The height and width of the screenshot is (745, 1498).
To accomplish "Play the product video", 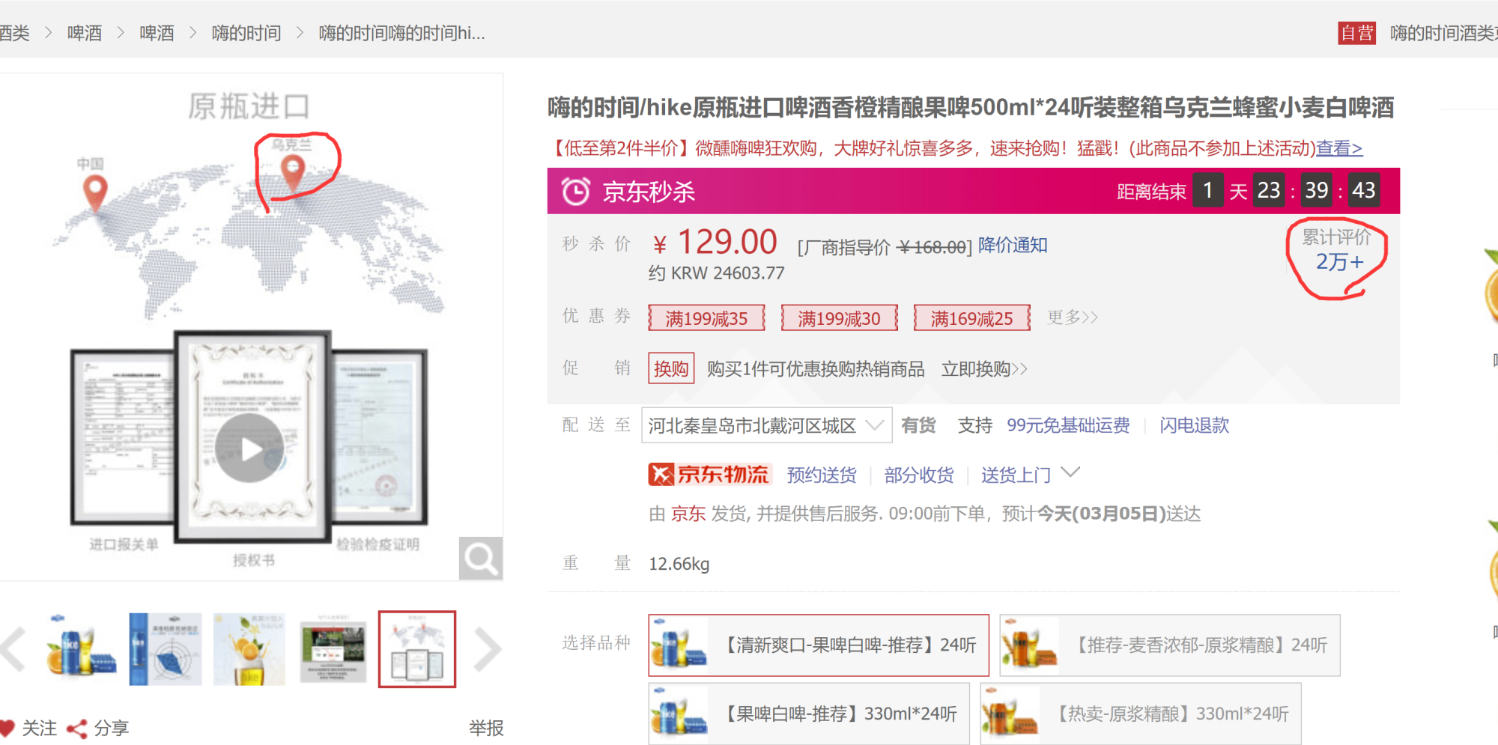I will click(x=249, y=448).
